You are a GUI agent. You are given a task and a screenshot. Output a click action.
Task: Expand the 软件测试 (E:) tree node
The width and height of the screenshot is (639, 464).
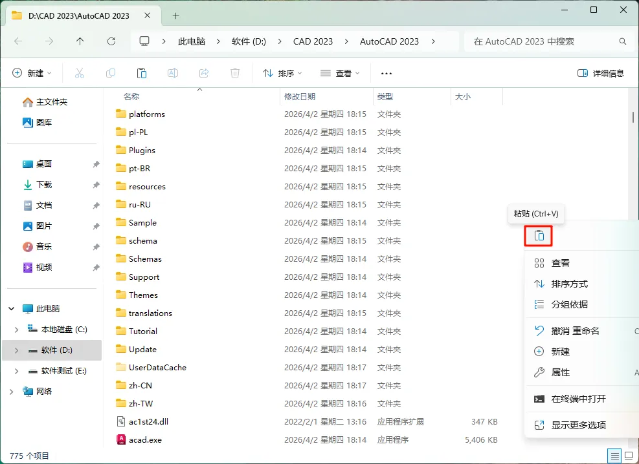click(16, 371)
